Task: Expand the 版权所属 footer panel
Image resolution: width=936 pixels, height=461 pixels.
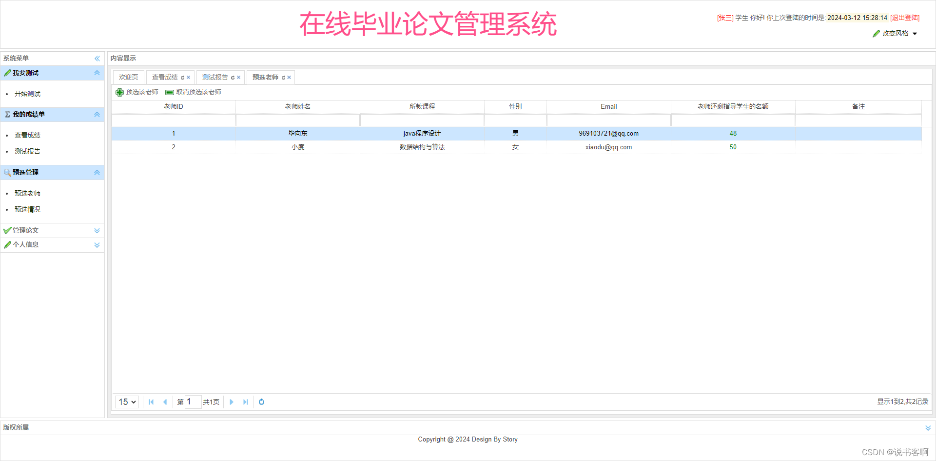Action: pos(928,428)
